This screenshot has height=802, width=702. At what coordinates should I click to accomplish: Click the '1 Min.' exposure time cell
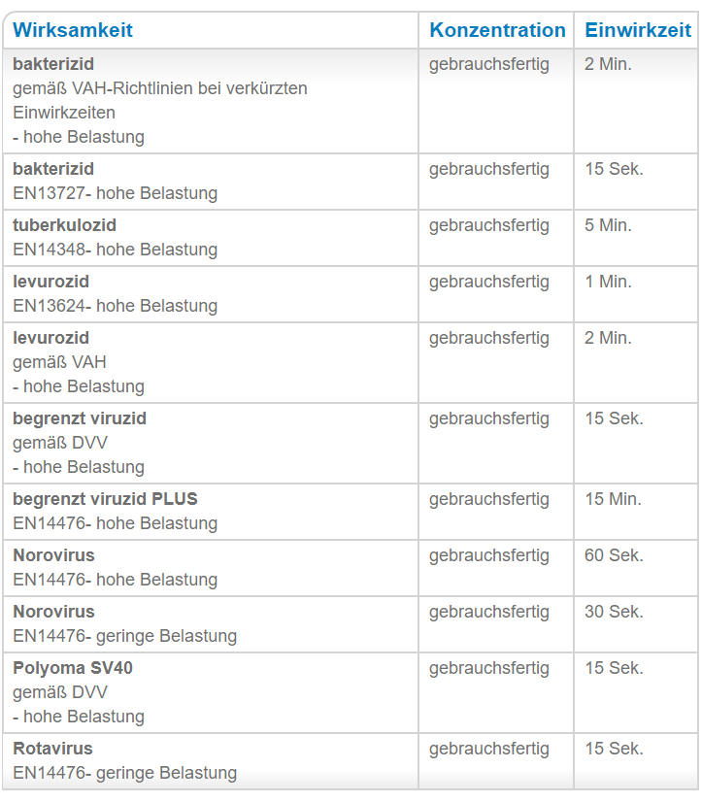click(x=608, y=282)
